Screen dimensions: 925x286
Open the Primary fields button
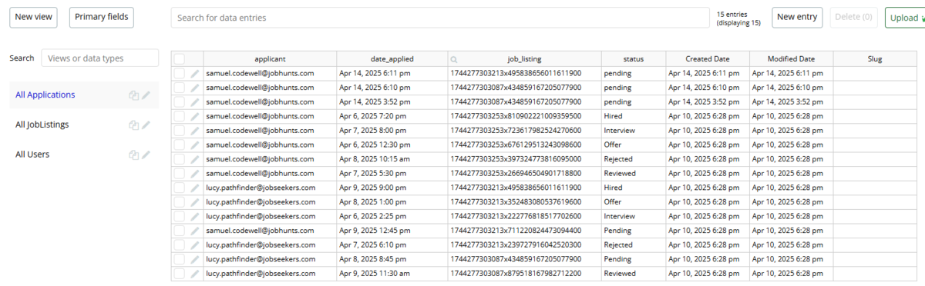click(x=102, y=17)
